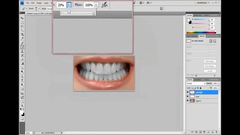Viewport: 240px width, 135px height.
Task: Select the active Brush tool
Action: pyautogui.click(x=22, y=48)
